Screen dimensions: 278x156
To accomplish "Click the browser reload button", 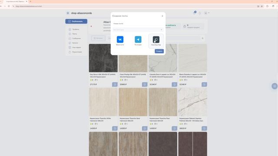I will point(9,6).
